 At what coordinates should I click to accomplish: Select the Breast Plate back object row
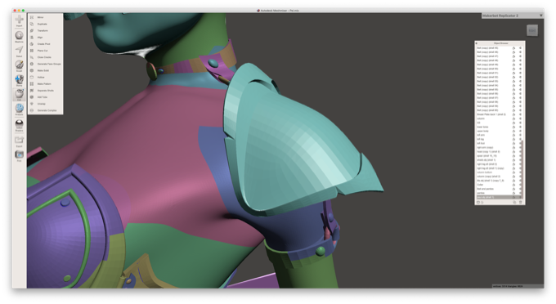499,114
